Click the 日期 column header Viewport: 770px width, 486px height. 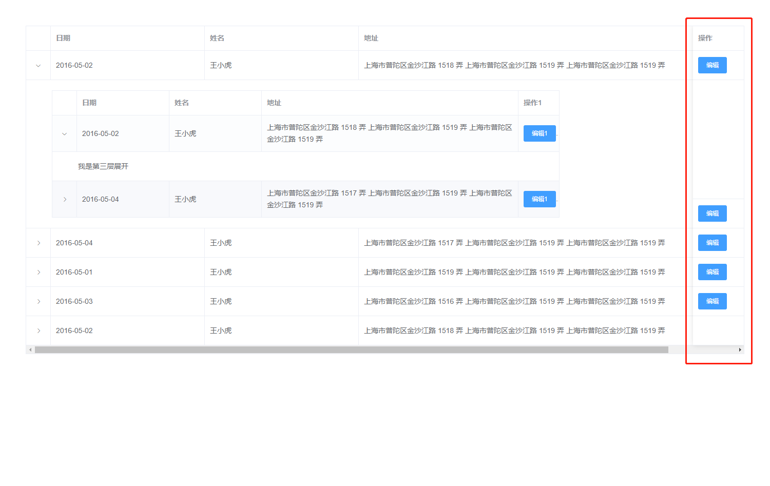click(x=64, y=38)
